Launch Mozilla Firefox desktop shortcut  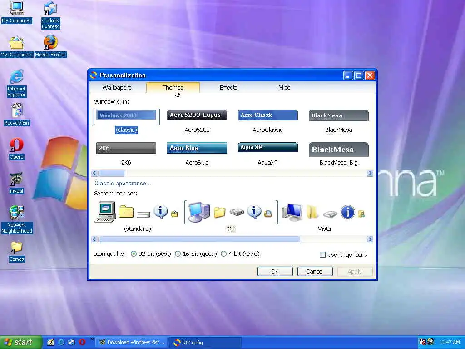click(51, 46)
